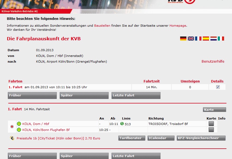This screenshot has height=159, width=232.
Task: Switch language to German via flag
Action: (183, 39)
